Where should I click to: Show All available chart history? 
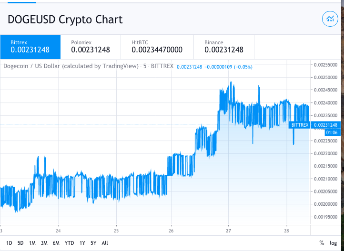coord(105,243)
